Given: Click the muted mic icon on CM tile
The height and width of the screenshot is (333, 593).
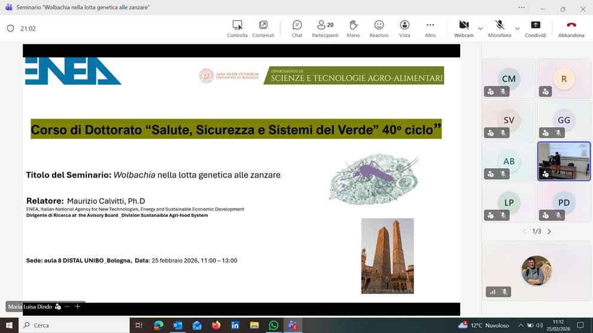Looking at the screenshot, I should [x=503, y=91].
